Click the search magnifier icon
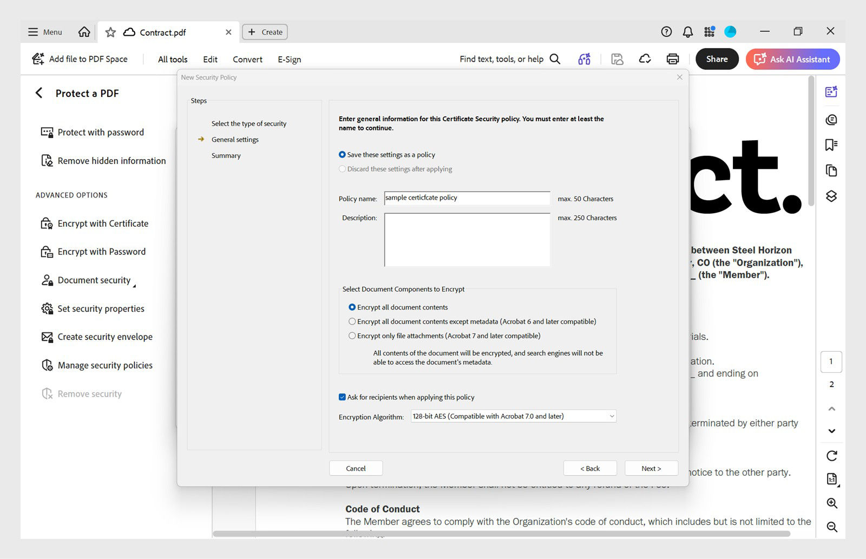 coord(555,59)
